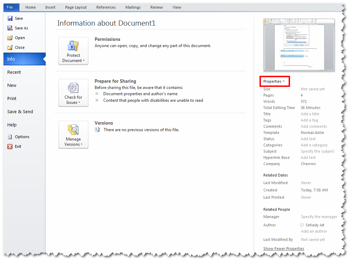The width and height of the screenshot is (351, 262).
Task: Open Protect Document options
Action: [73, 51]
